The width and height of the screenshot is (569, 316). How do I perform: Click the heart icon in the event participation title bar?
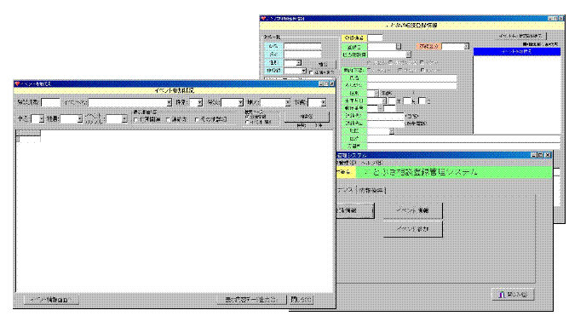point(17,83)
